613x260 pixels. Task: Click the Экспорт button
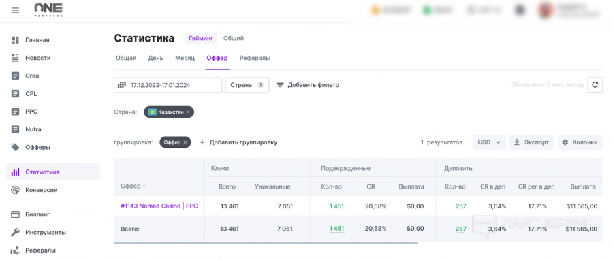tap(532, 142)
